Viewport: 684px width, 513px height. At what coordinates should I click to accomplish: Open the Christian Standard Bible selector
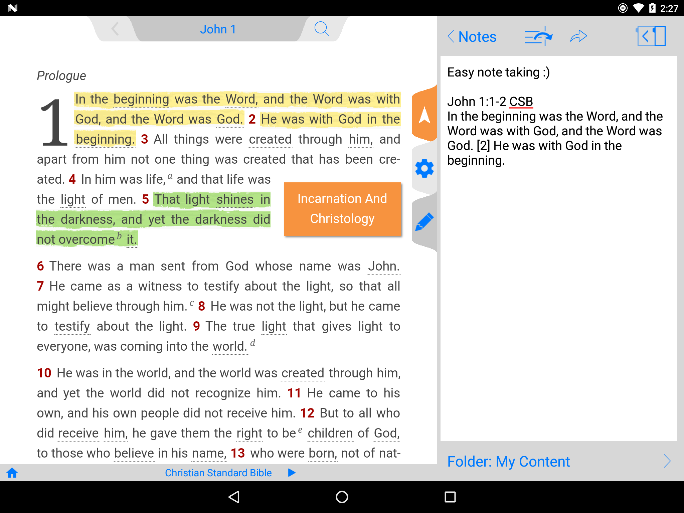point(218,473)
